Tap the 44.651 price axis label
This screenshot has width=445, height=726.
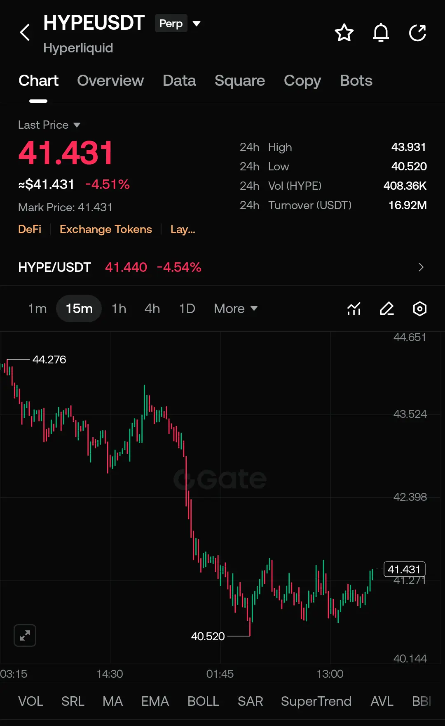pos(410,337)
